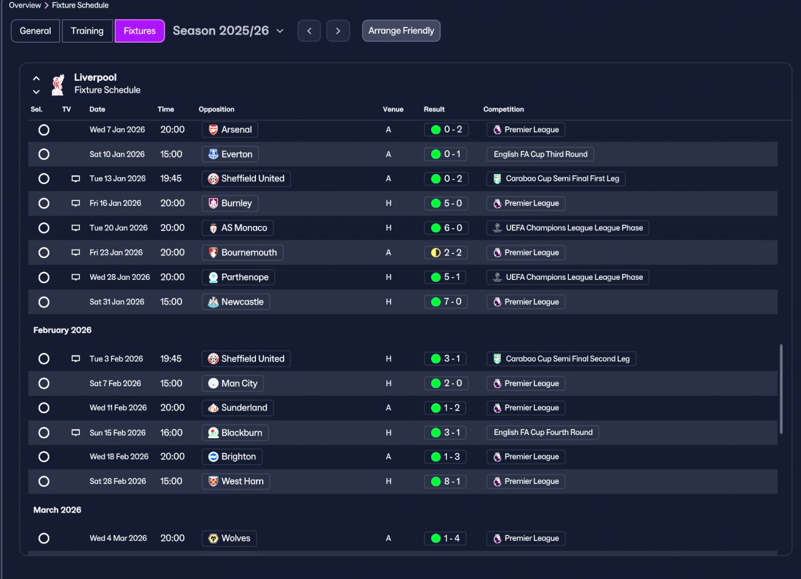Select the AS Monaco fixture radio button
This screenshot has height=579, width=801.
pos(44,228)
